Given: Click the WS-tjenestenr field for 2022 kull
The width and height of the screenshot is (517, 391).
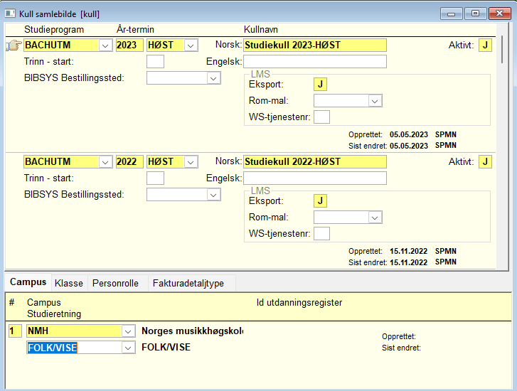Looking at the screenshot, I should pyautogui.click(x=322, y=233).
